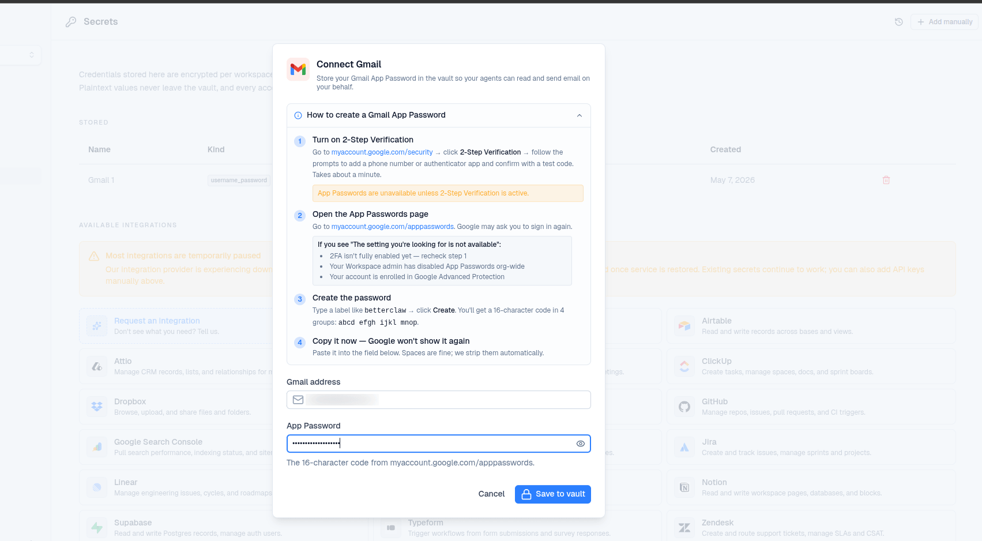Open the myaccount.google.com/security link
Screen dimensions: 982x541
382,152
